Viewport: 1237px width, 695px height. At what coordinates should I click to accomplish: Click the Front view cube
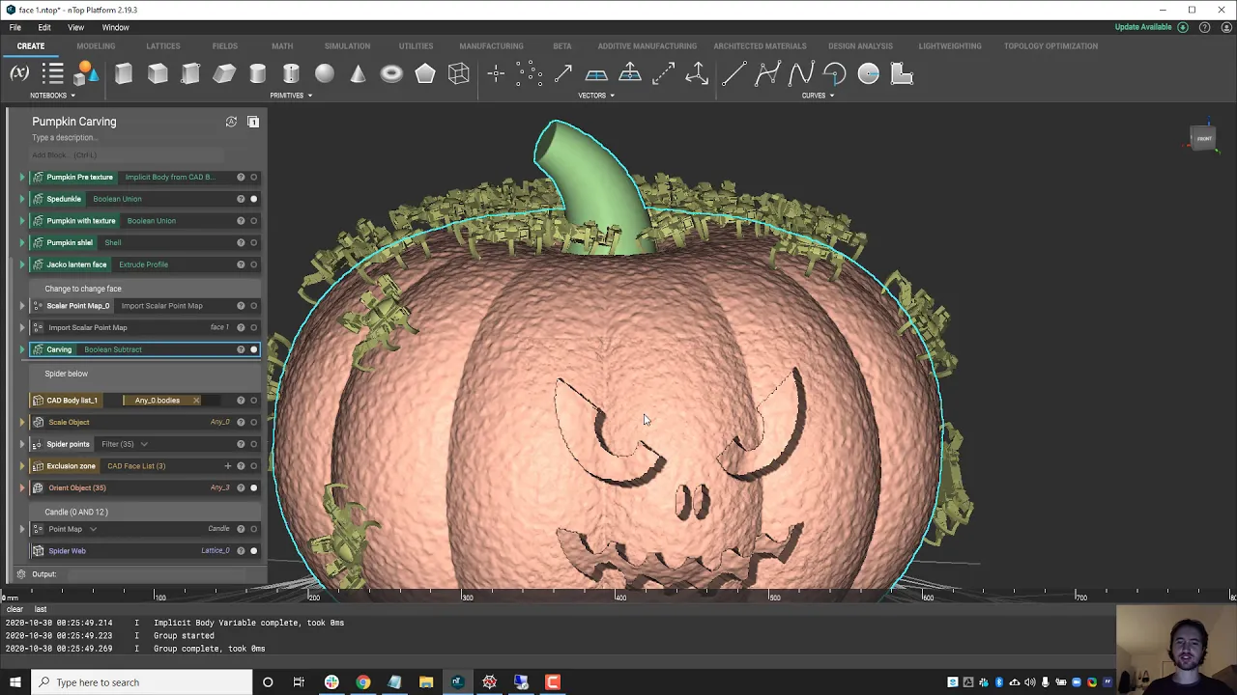[x=1204, y=139]
